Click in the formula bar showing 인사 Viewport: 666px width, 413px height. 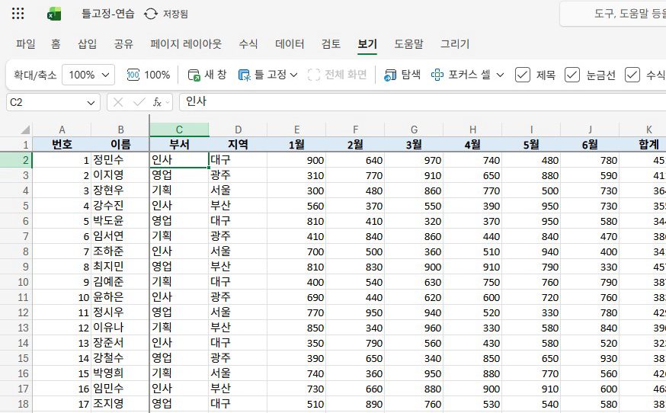click(x=423, y=102)
